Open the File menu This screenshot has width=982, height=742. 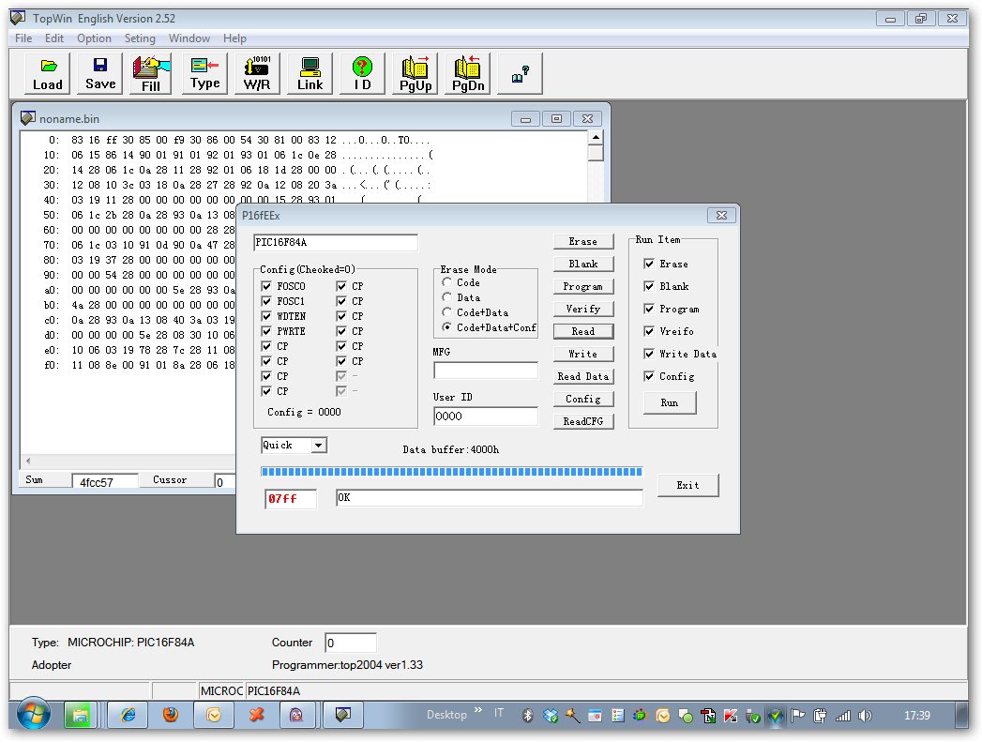pos(23,38)
